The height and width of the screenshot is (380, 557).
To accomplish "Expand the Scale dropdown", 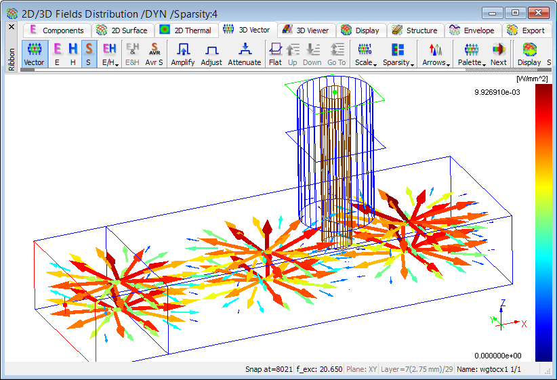I will [366, 54].
